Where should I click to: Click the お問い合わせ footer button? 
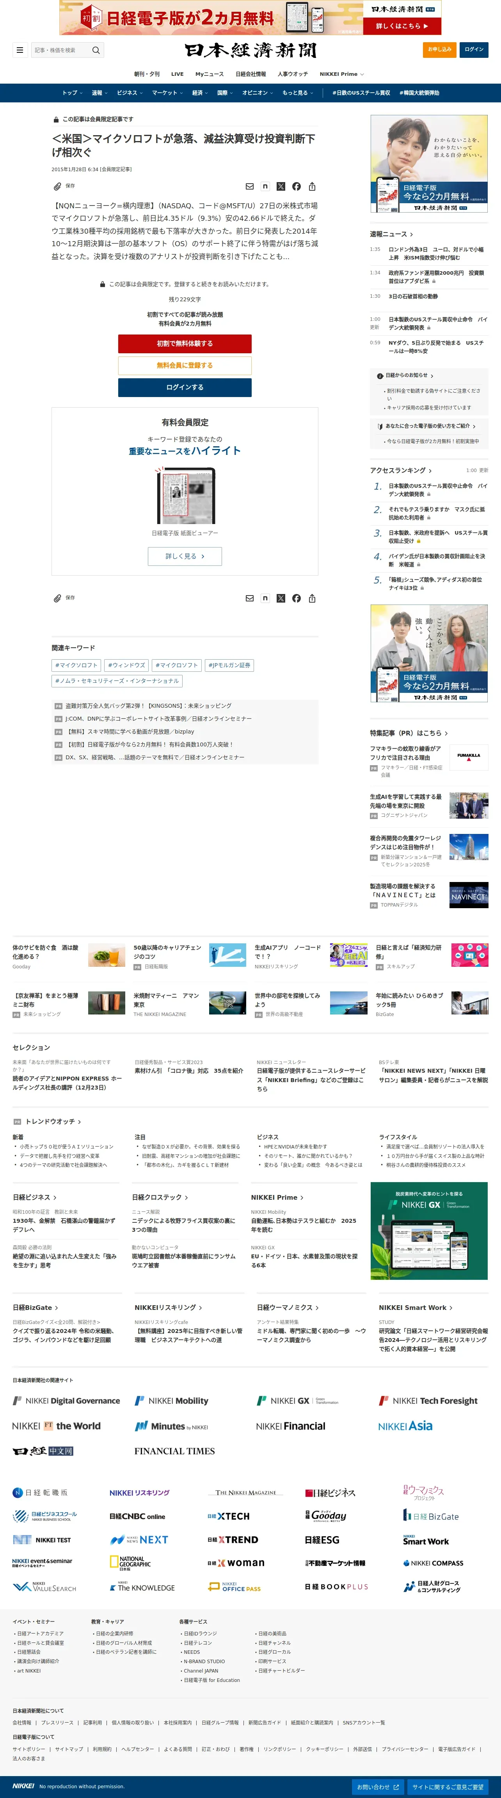pyautogui.click(x=378, y=1787)
